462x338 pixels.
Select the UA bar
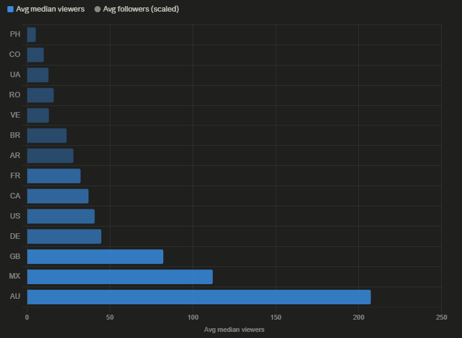pyautogui.click(x=37, y=75)
